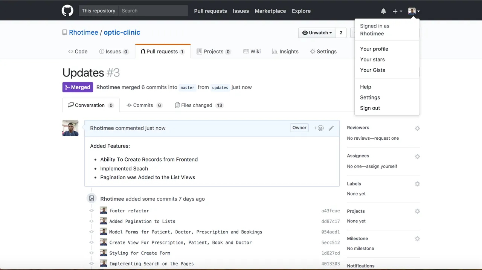Viewport: 482px width, 270px height.
Task: Open the notifications bell icon
Action: pos(383,11)
